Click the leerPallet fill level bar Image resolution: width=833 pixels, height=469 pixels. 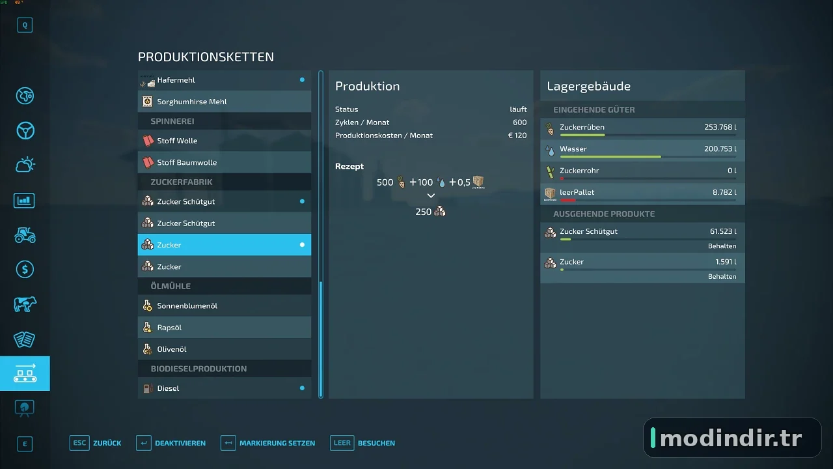pos(648,201)
